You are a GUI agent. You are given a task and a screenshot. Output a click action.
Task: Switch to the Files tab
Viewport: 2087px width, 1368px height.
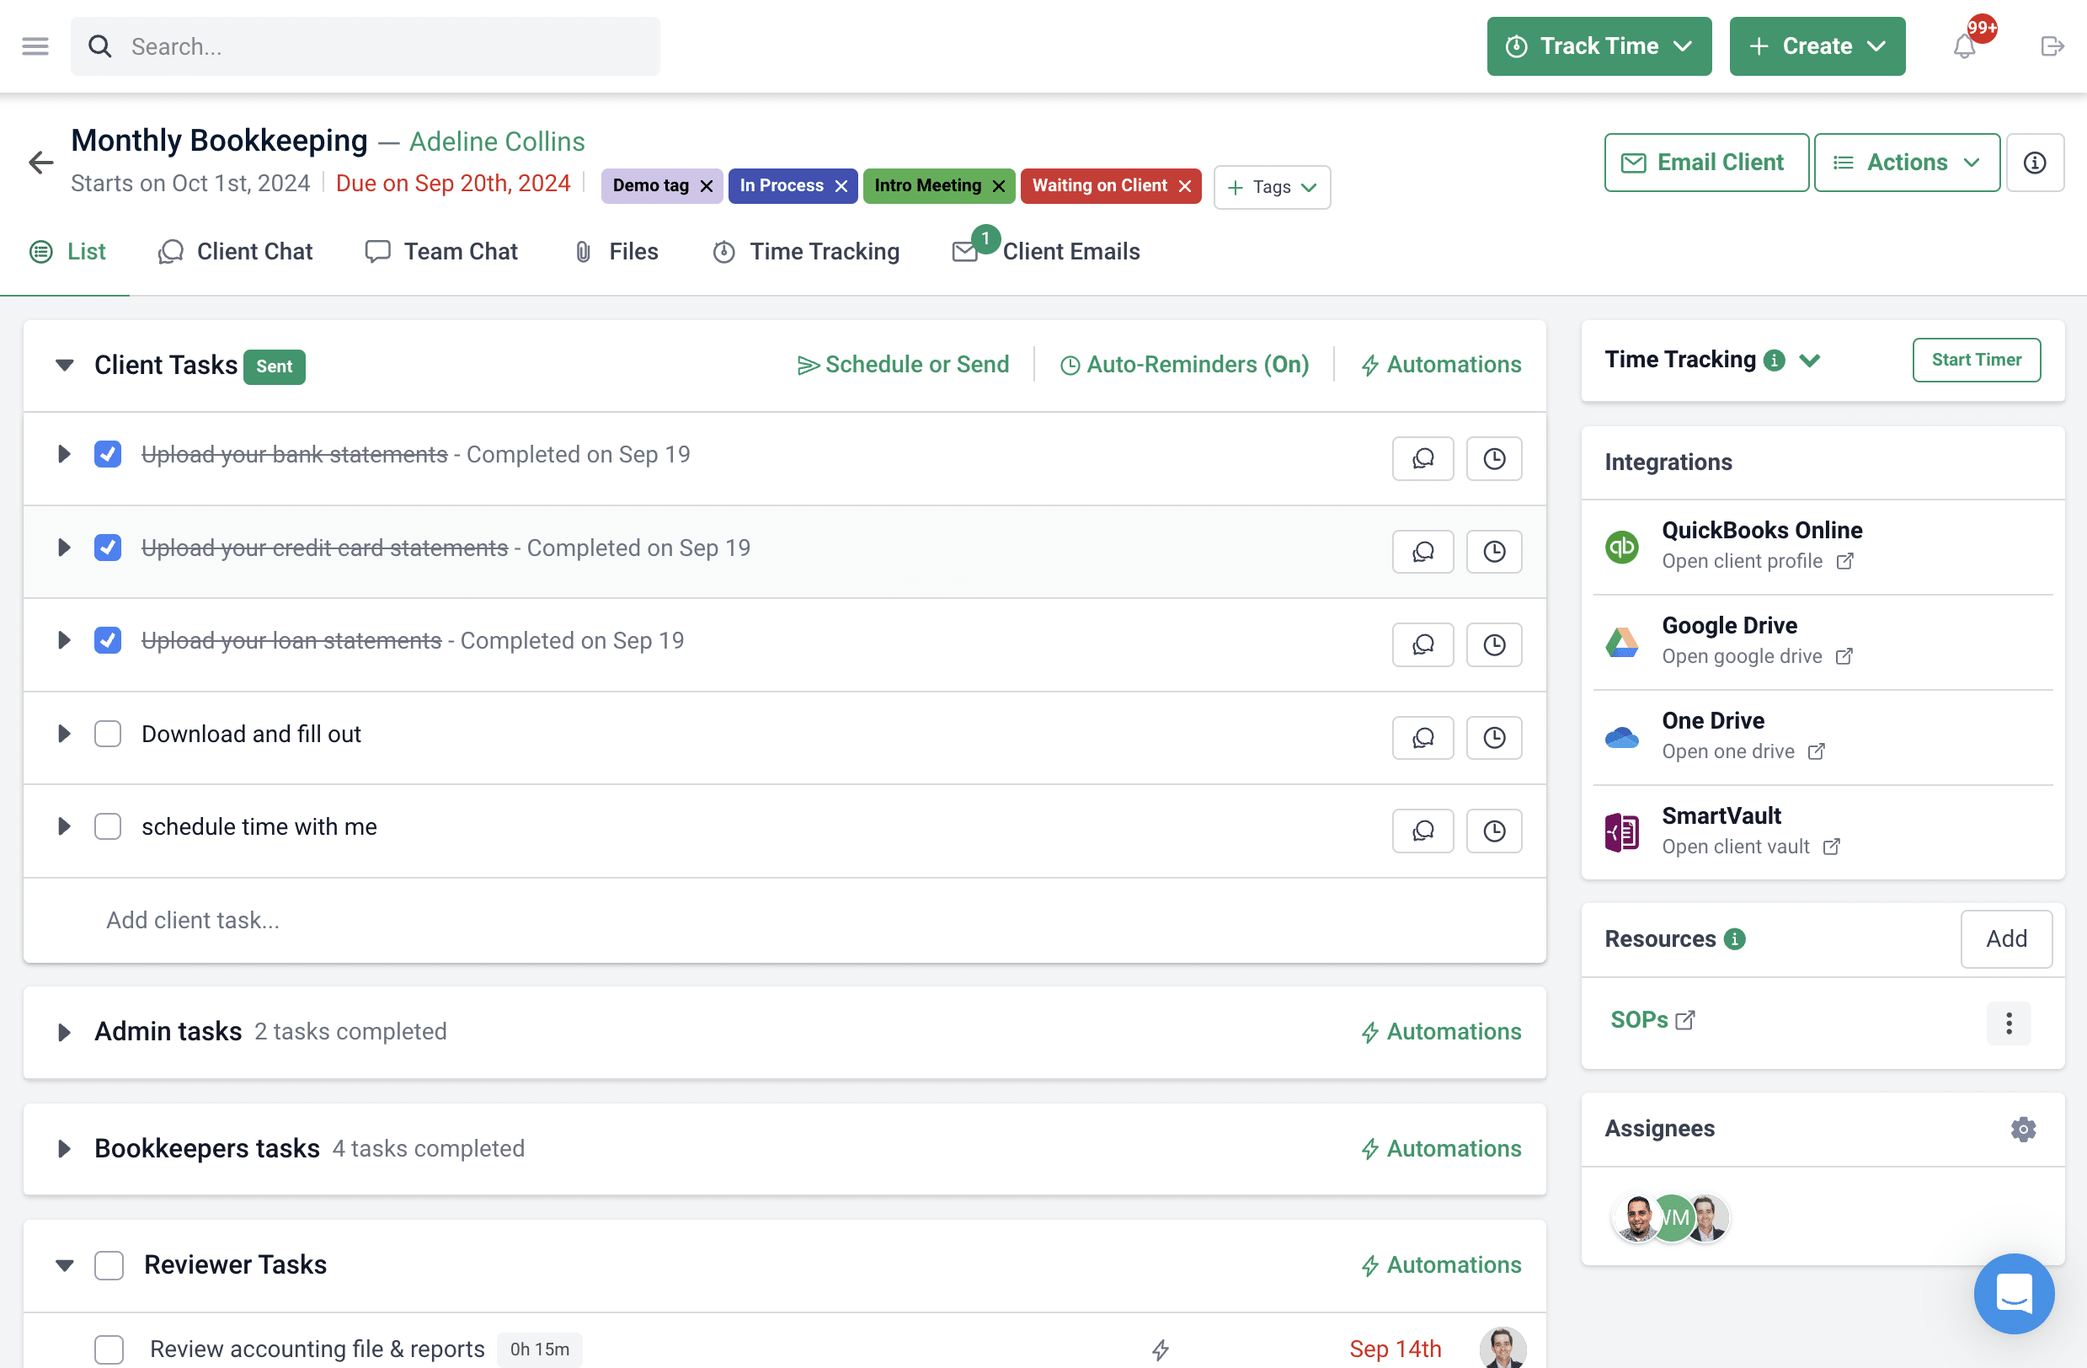(616, 252)
